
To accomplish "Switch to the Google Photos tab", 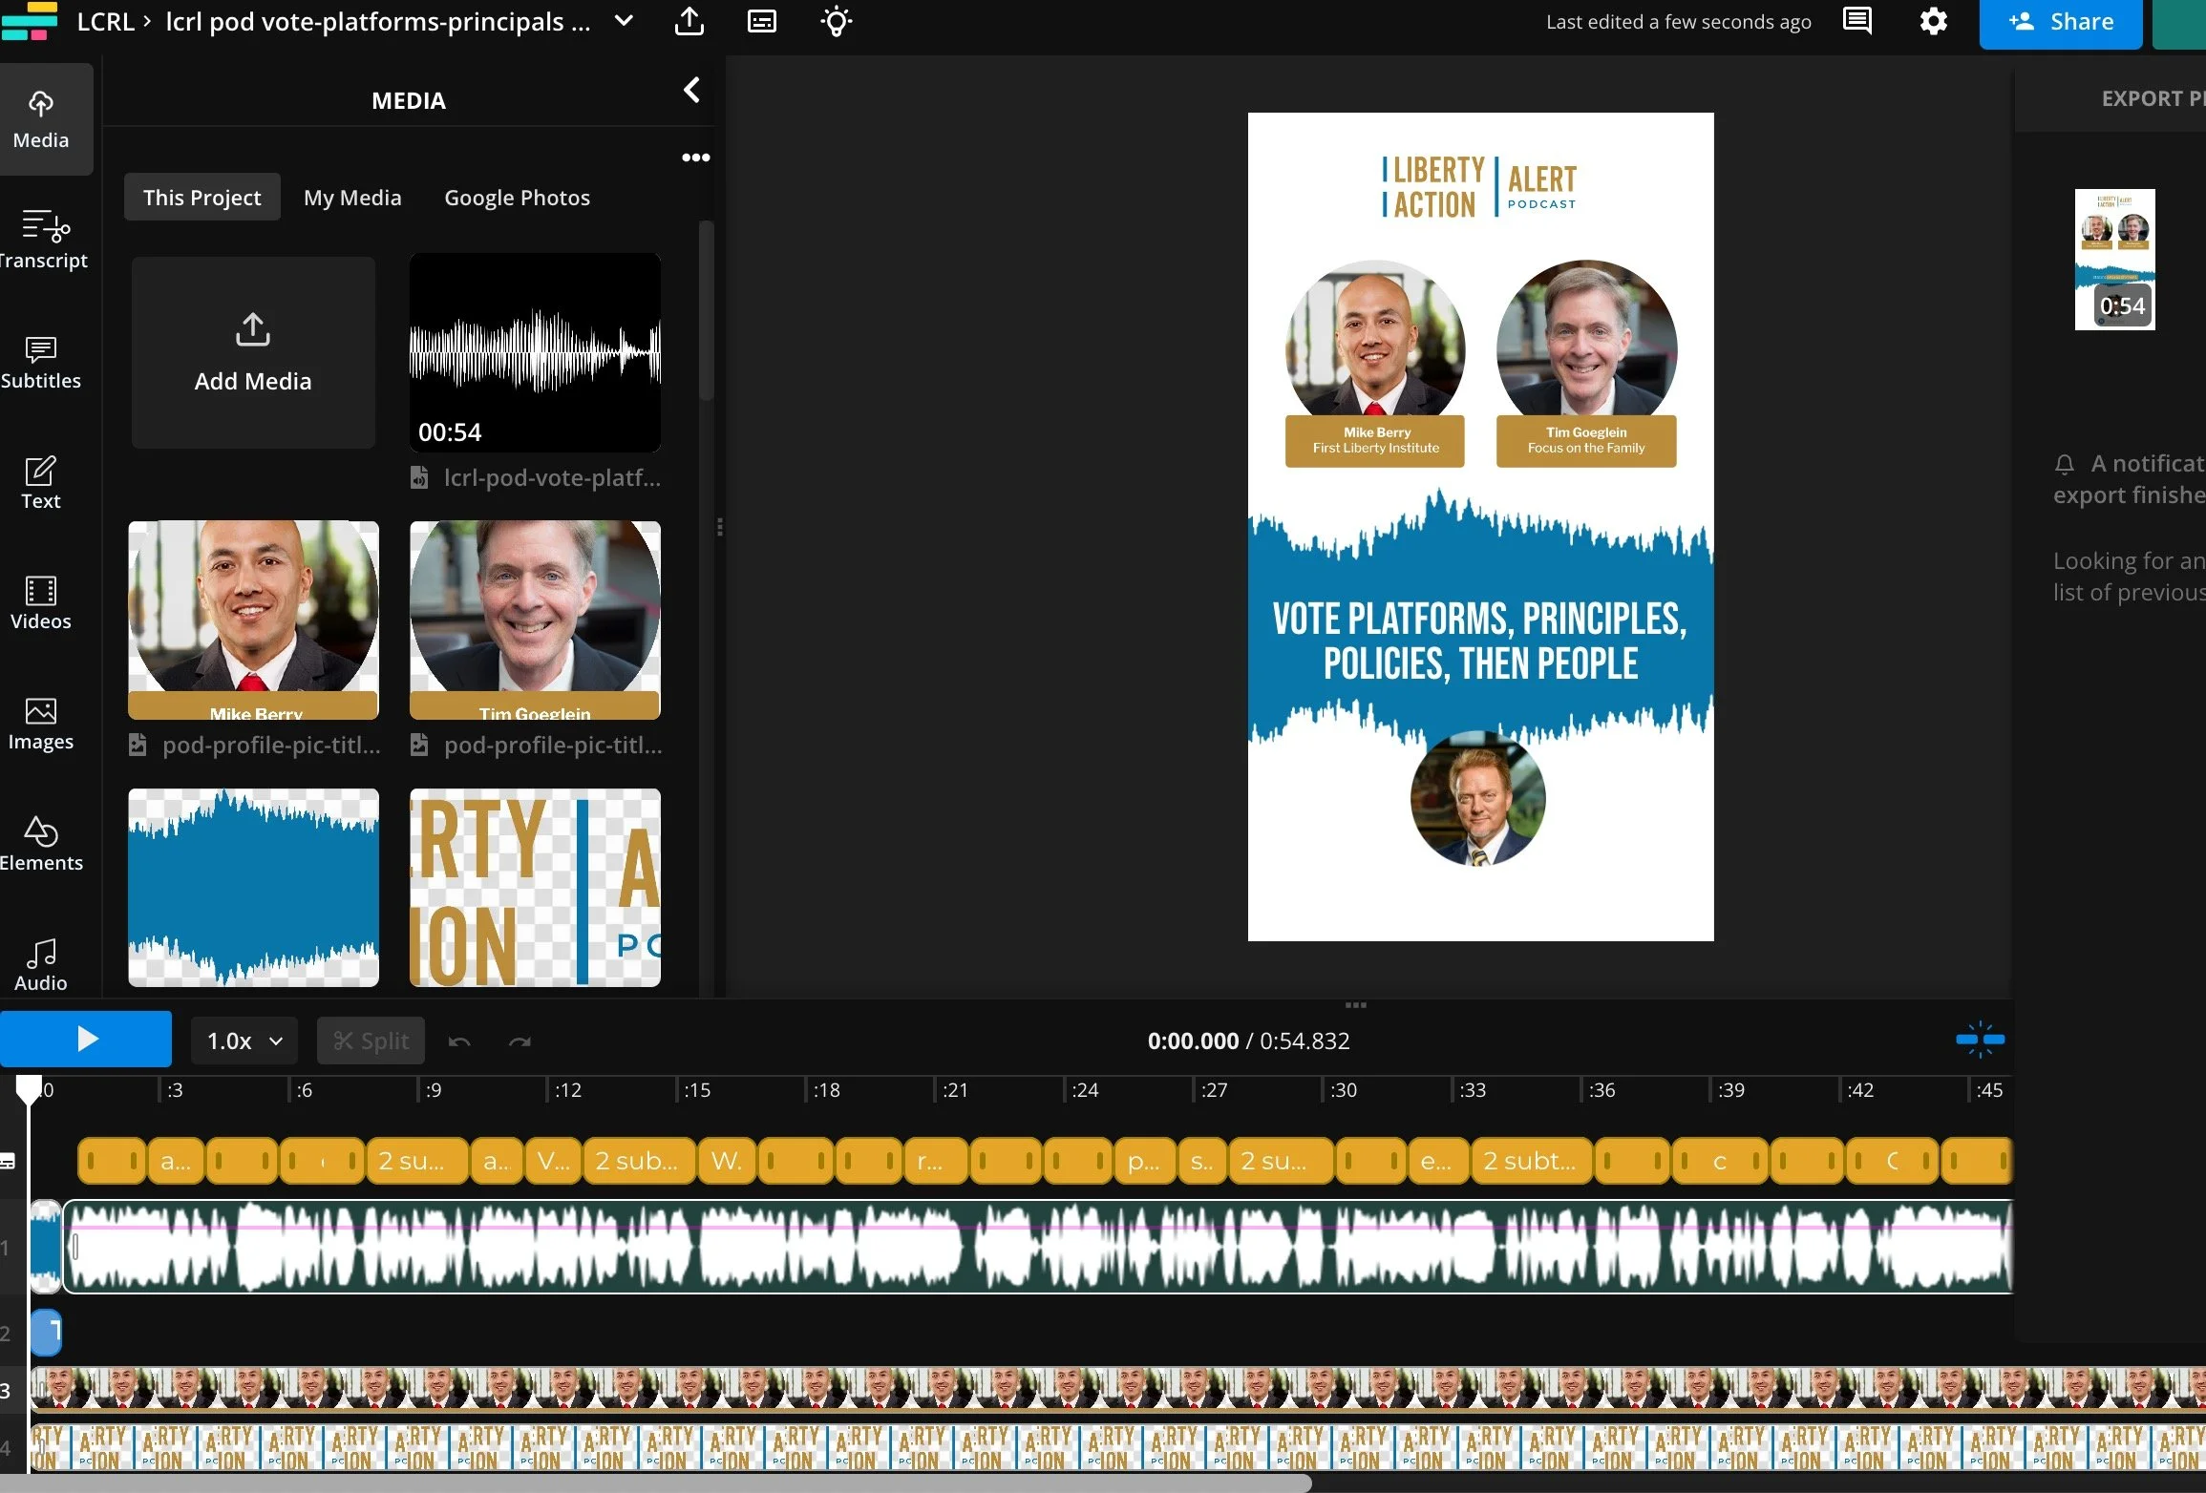I will click(x=517, y=197).
